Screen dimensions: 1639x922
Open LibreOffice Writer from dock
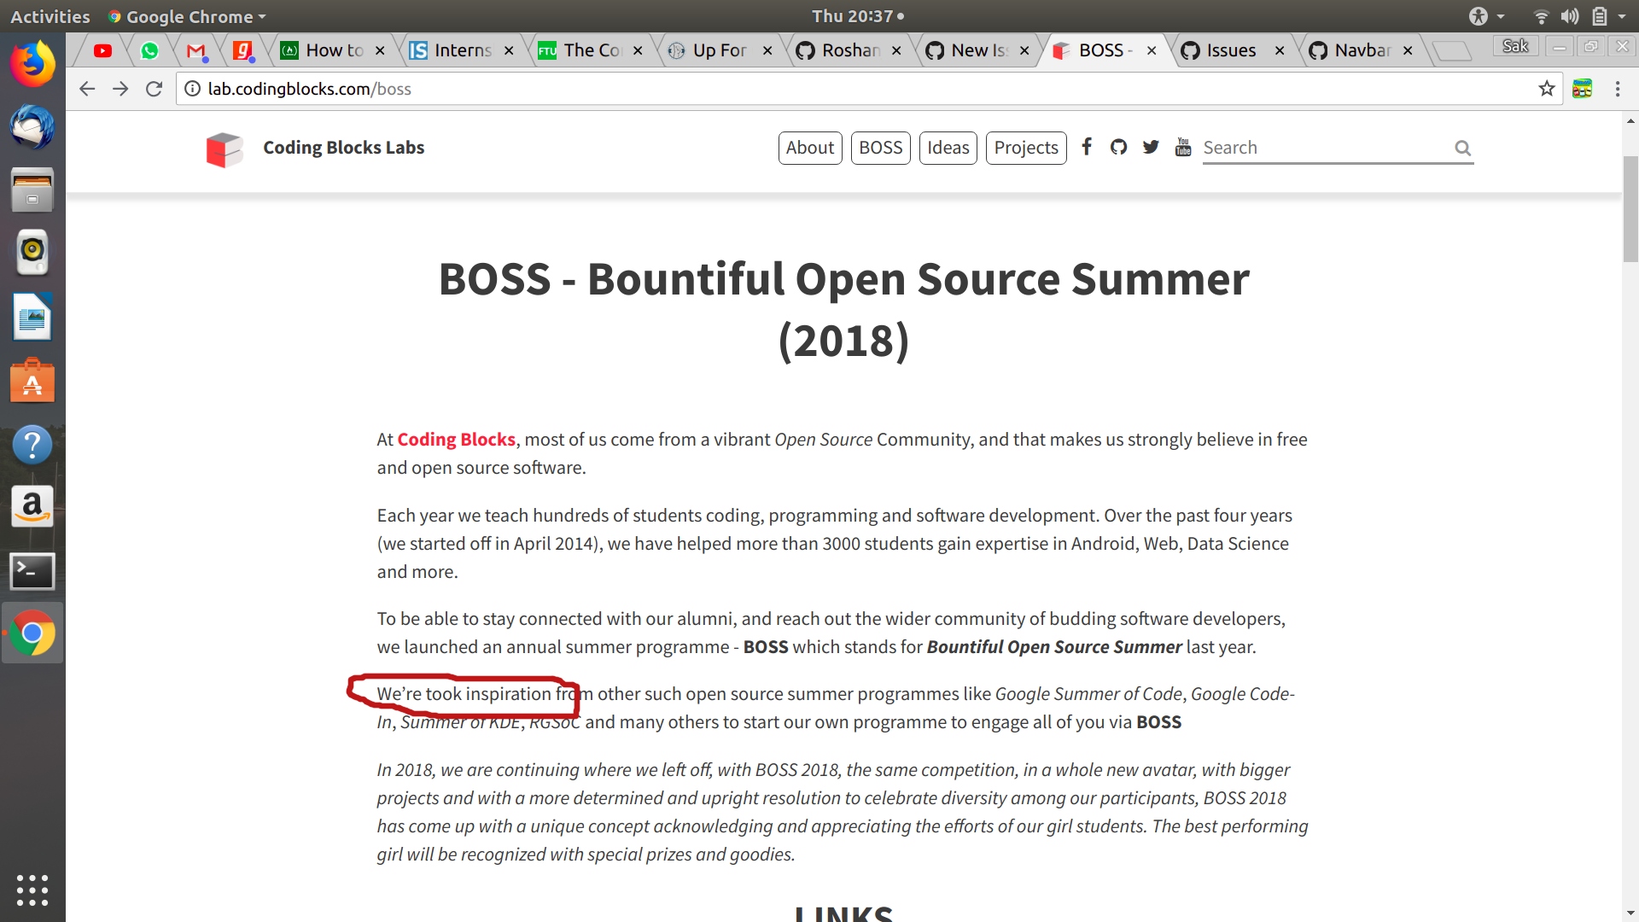click(32, 317)
